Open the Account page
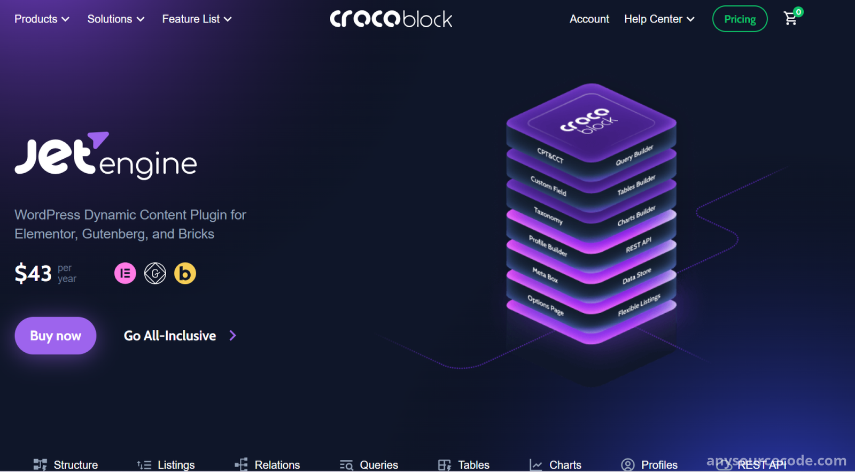The height and width of the screenshot is (472, 855). 589,19
